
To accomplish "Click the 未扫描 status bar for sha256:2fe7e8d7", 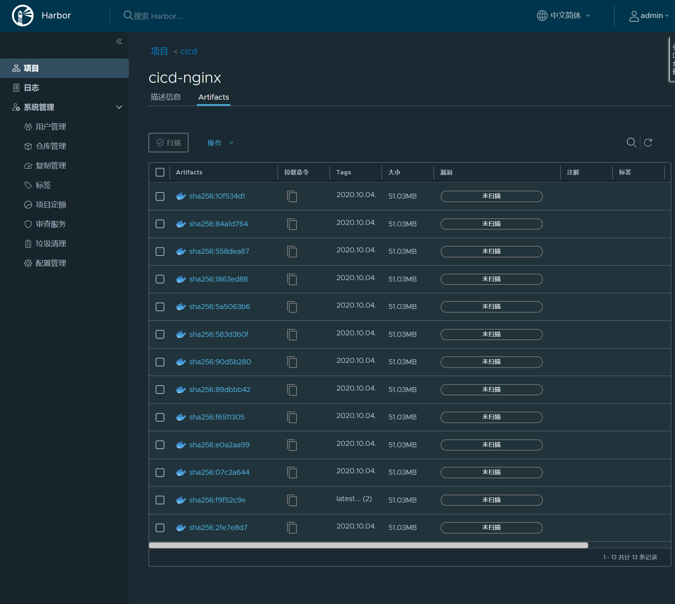I will (492, 527).
